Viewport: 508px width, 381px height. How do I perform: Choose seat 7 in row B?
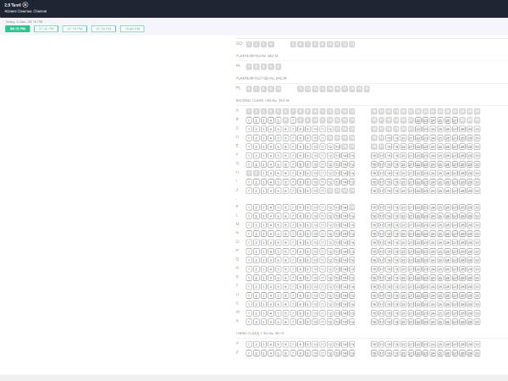coord(293,120)
